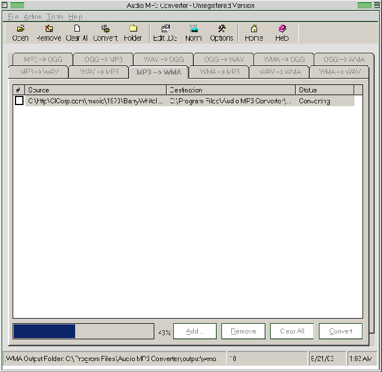Click the 43% progress percentage label
This screenshot has height=372, width=382.
[165, 332]
